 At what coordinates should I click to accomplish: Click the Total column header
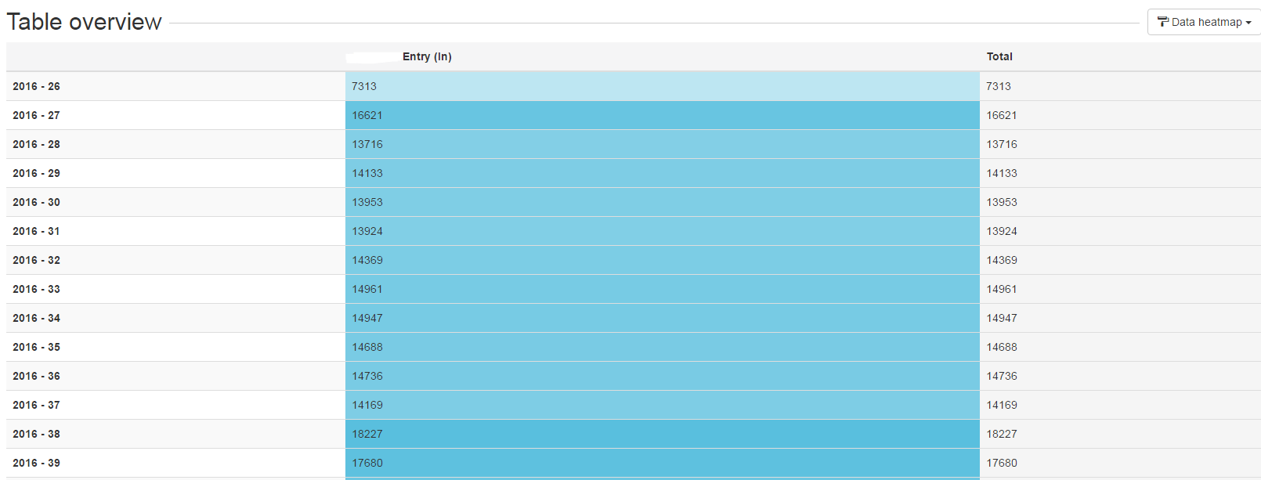click(x=999, y=56)
